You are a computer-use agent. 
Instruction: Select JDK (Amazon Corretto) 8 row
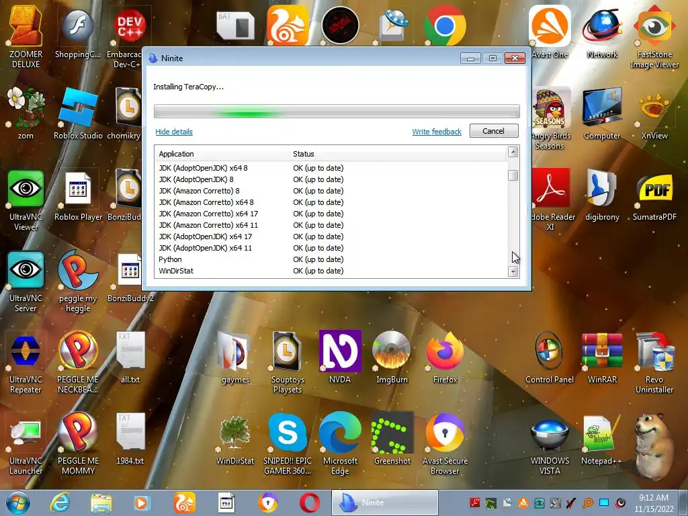coord(331,191)
